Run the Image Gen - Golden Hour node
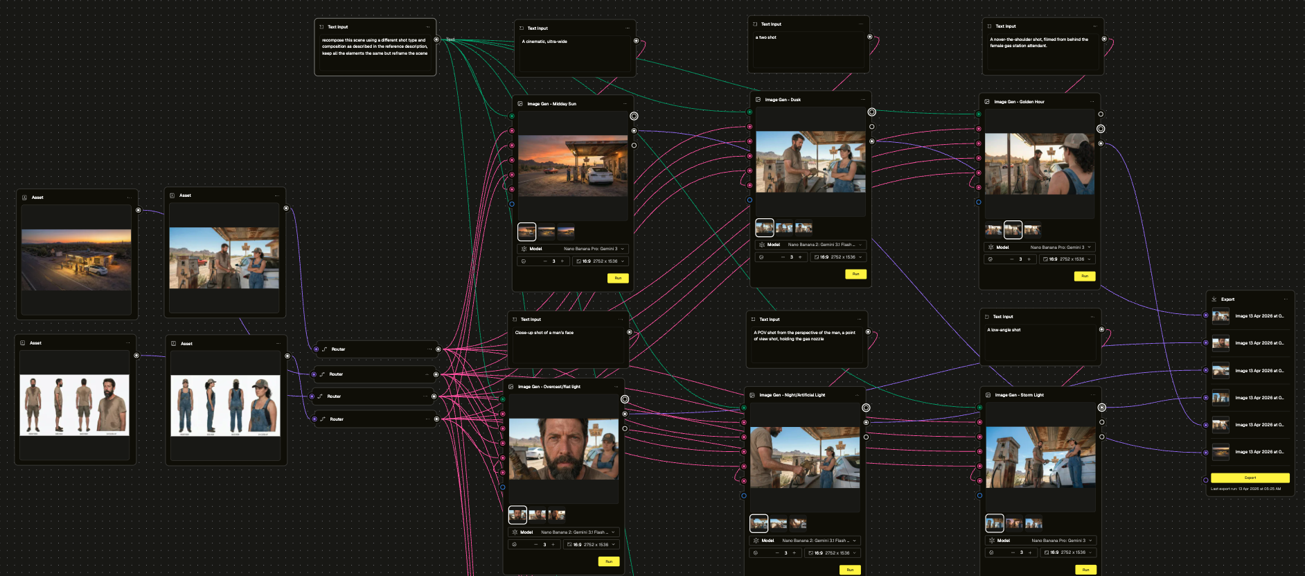This screenshot has height=576, width=1305. 1085,276
